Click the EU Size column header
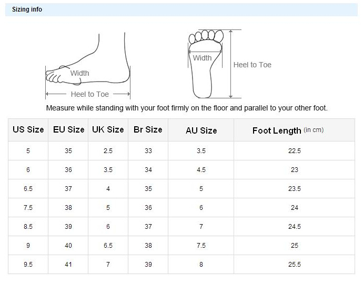The image size is (363, 283). click(68, 130)
